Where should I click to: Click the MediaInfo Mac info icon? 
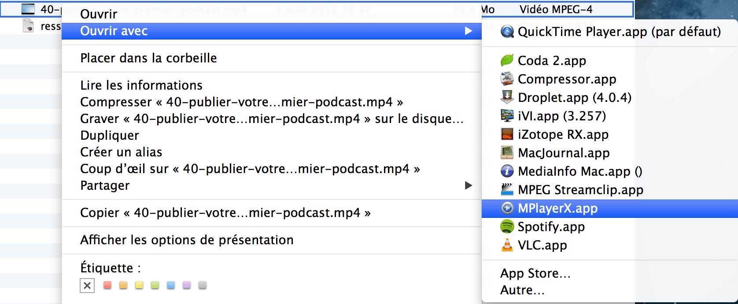point(507,171)
